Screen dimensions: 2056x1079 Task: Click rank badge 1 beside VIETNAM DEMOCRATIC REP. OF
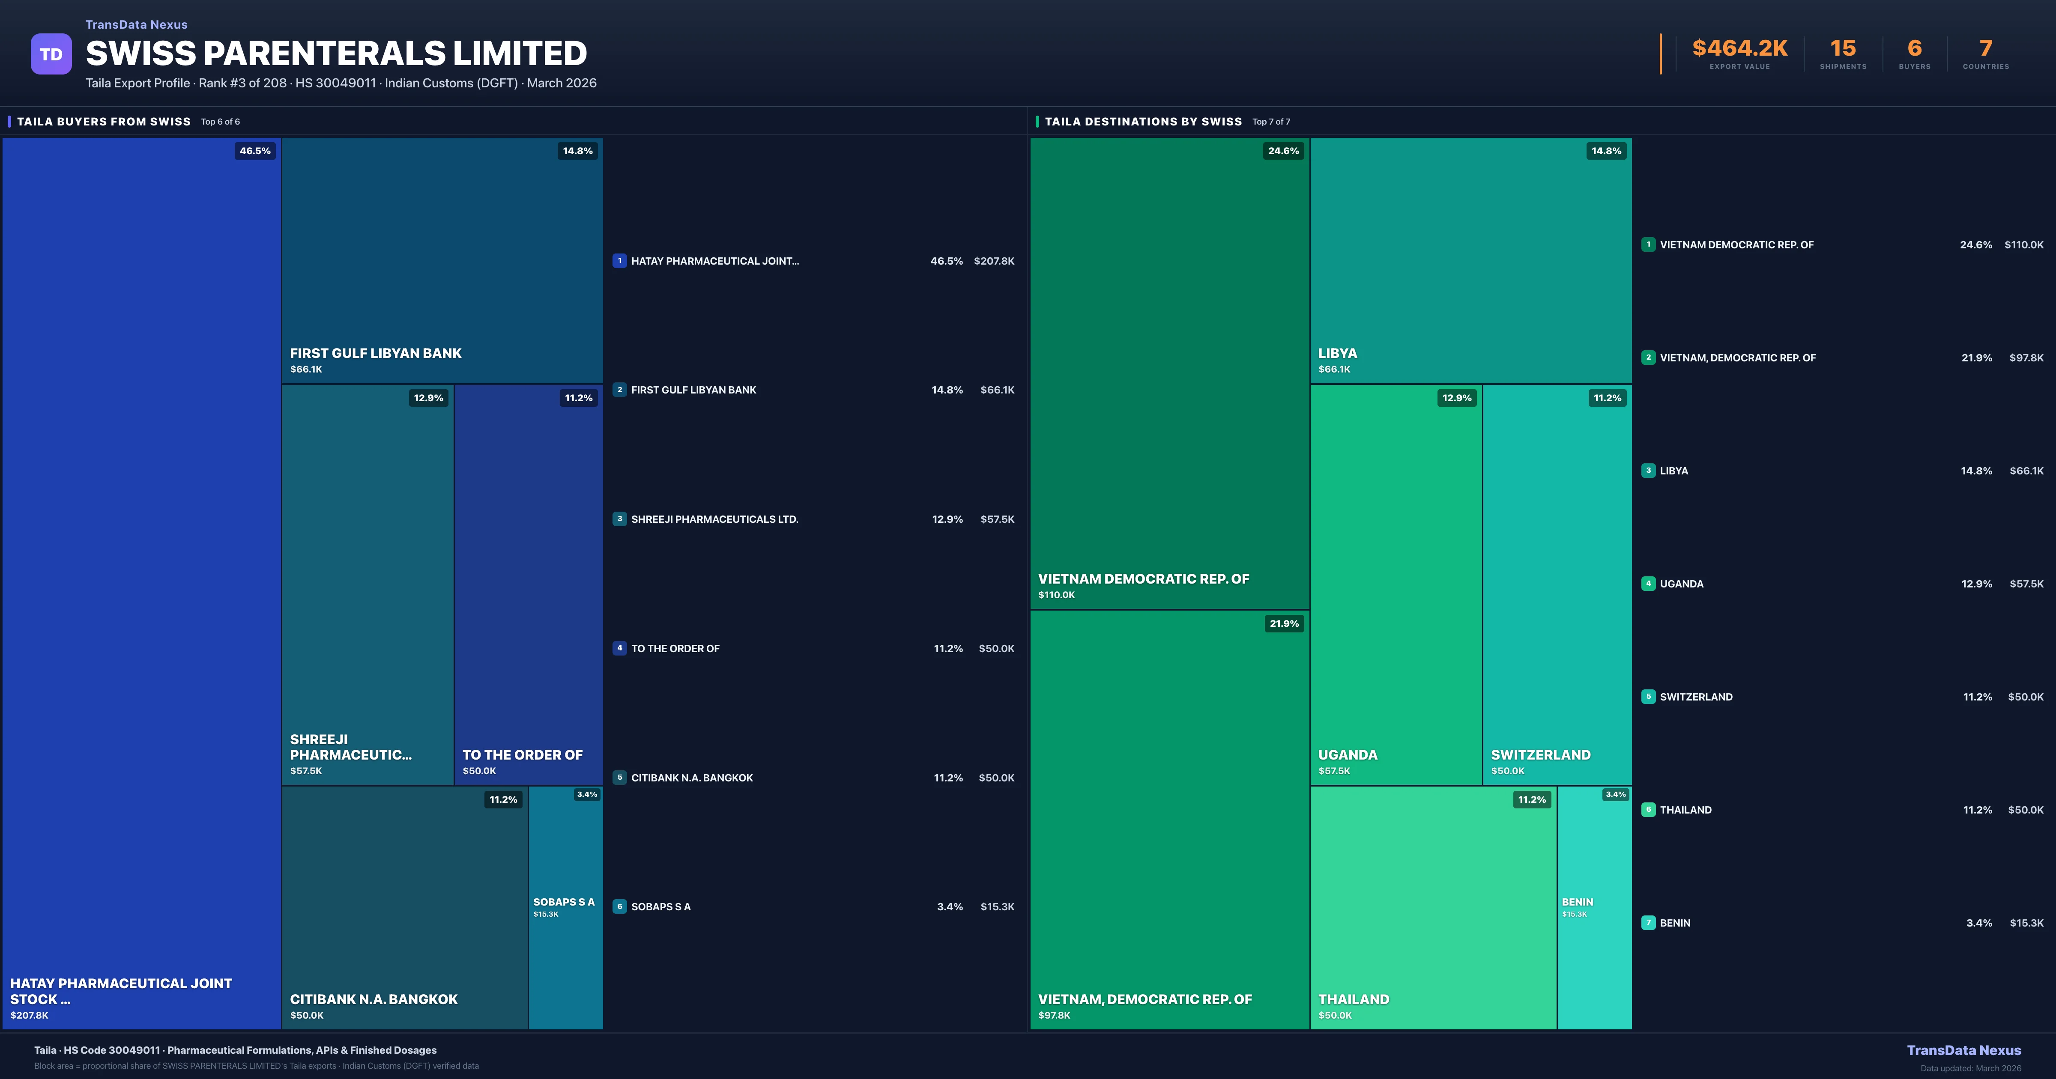1648,245
